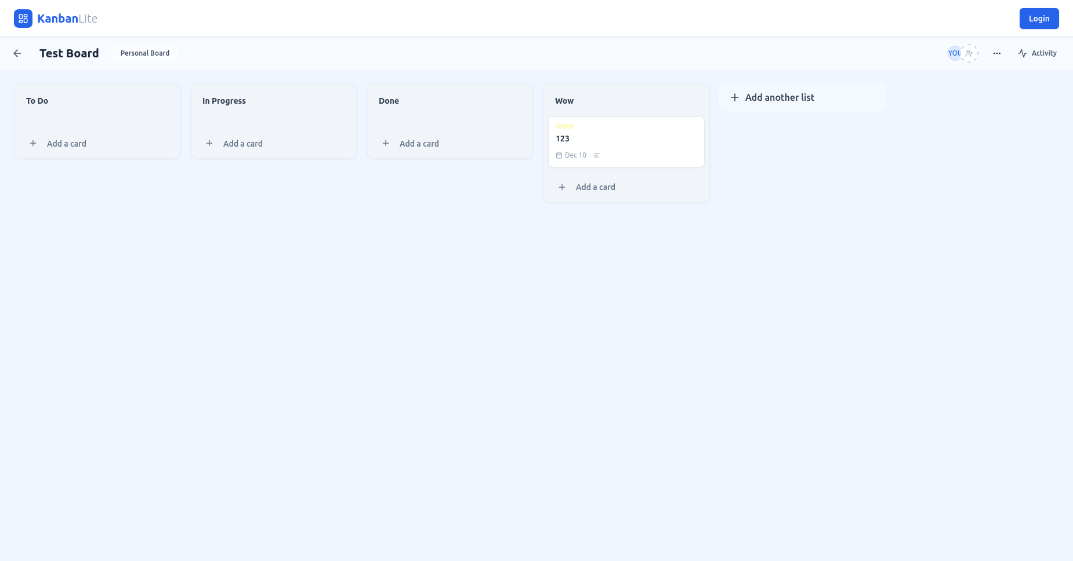Open the three-dot board options menu
Viewport: 1073px width, 561px height.
[x=996, y=53]
